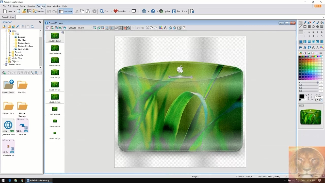This screenshot has height=183, width=325.
Task: Choose the hollow ellipse shape tool
Action: click(x=313, y=27)
